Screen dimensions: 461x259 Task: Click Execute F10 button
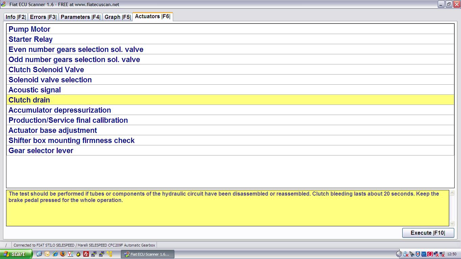428,233
